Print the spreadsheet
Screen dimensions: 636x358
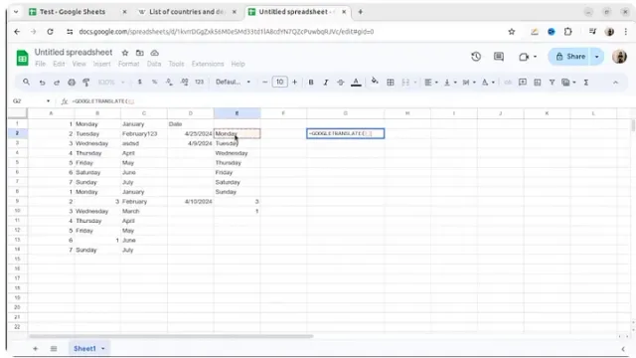(72, 83)
